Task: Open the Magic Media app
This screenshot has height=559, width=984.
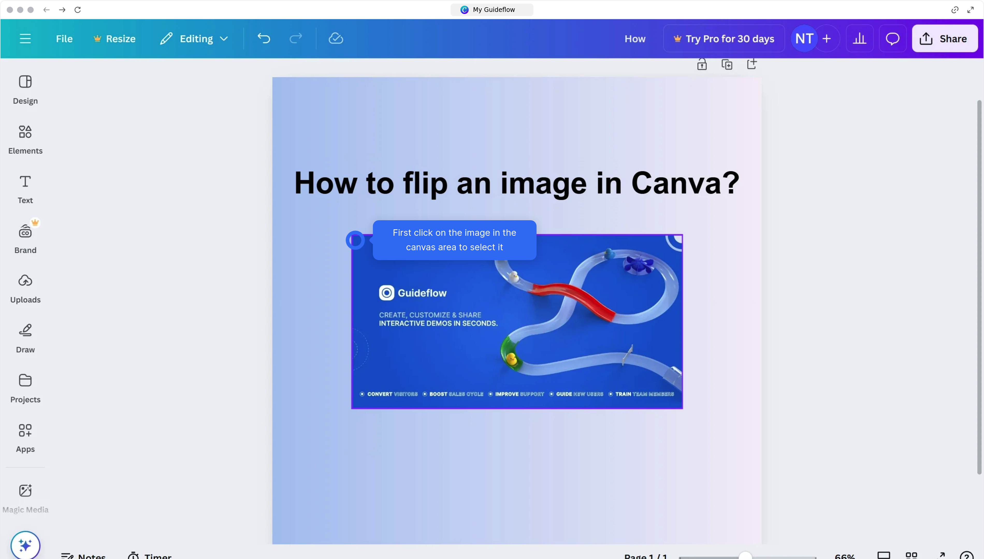Action: [x=25, y=498]
